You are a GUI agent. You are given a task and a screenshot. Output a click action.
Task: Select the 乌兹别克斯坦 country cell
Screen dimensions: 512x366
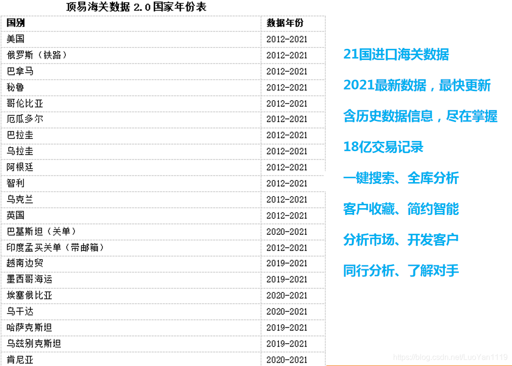pyautogui.click(x=34, y=343)
